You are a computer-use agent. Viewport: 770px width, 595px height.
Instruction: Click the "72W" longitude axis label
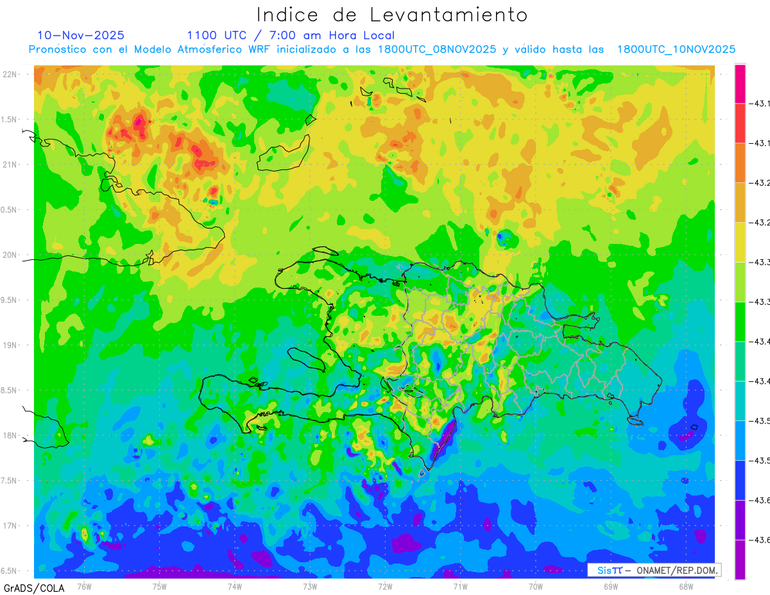coord(385,587)
